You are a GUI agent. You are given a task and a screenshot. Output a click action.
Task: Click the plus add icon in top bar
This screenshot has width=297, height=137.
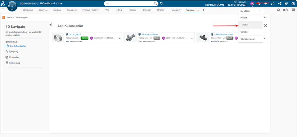tap(266, 3)
